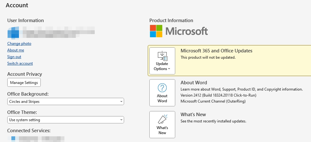Open the Update Options dropdown button
The height and width of the screenshot is (142, 311).
coord(162,61)
